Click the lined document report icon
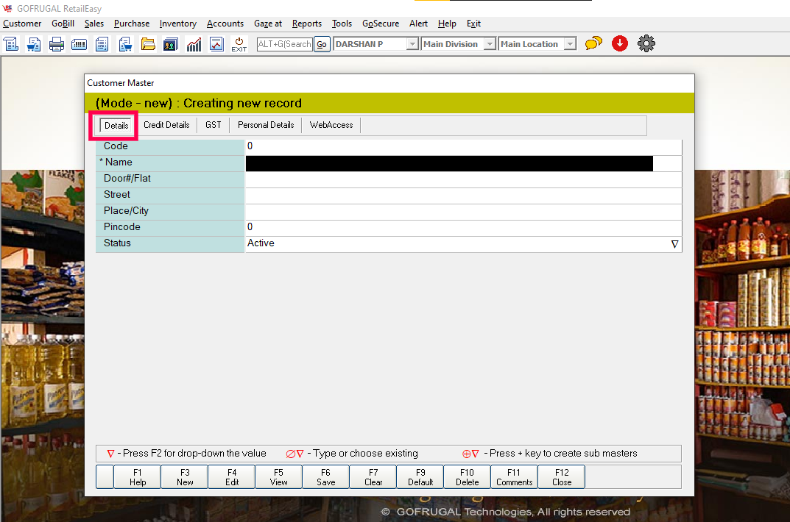790x522 pixels. click(102, 44)
